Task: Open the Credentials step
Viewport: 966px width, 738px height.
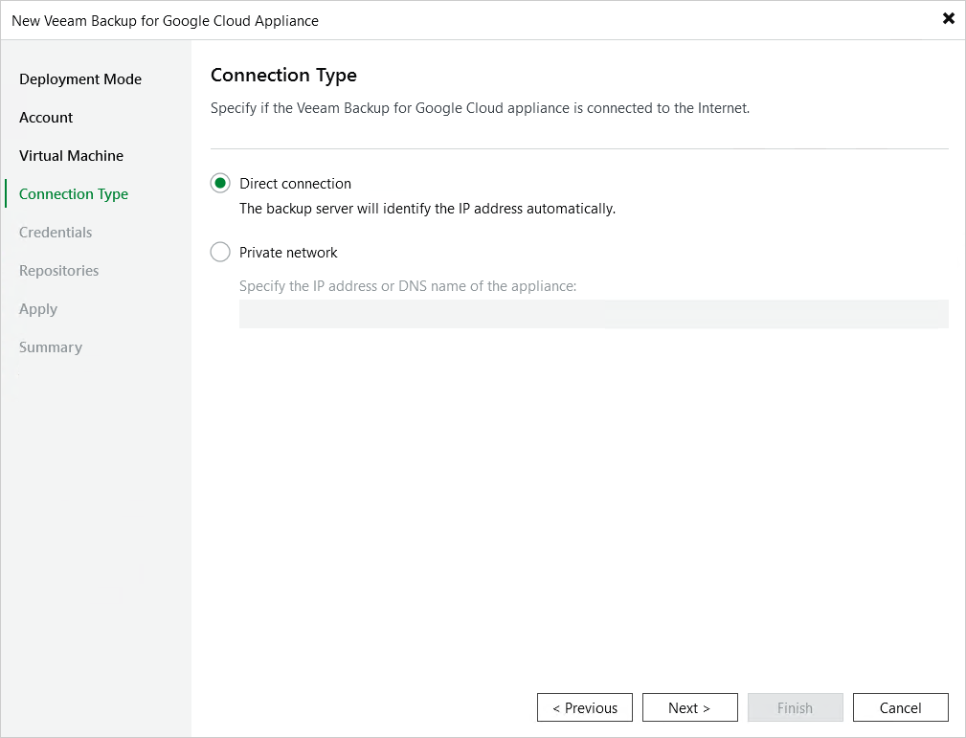Action: click(56, 233)
